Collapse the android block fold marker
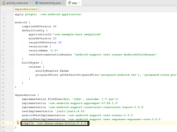 tap(13, 22)
